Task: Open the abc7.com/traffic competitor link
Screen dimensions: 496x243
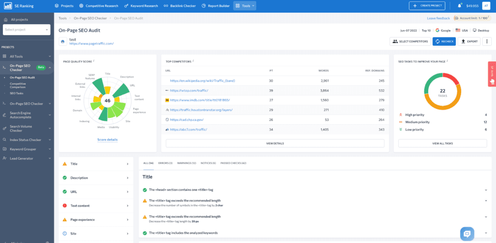Action: pyautogui.click(x=188, y=129)
